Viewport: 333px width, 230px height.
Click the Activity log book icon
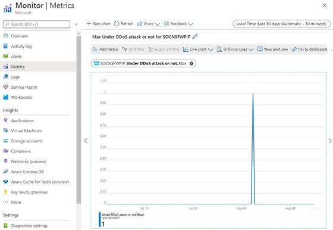6,46
